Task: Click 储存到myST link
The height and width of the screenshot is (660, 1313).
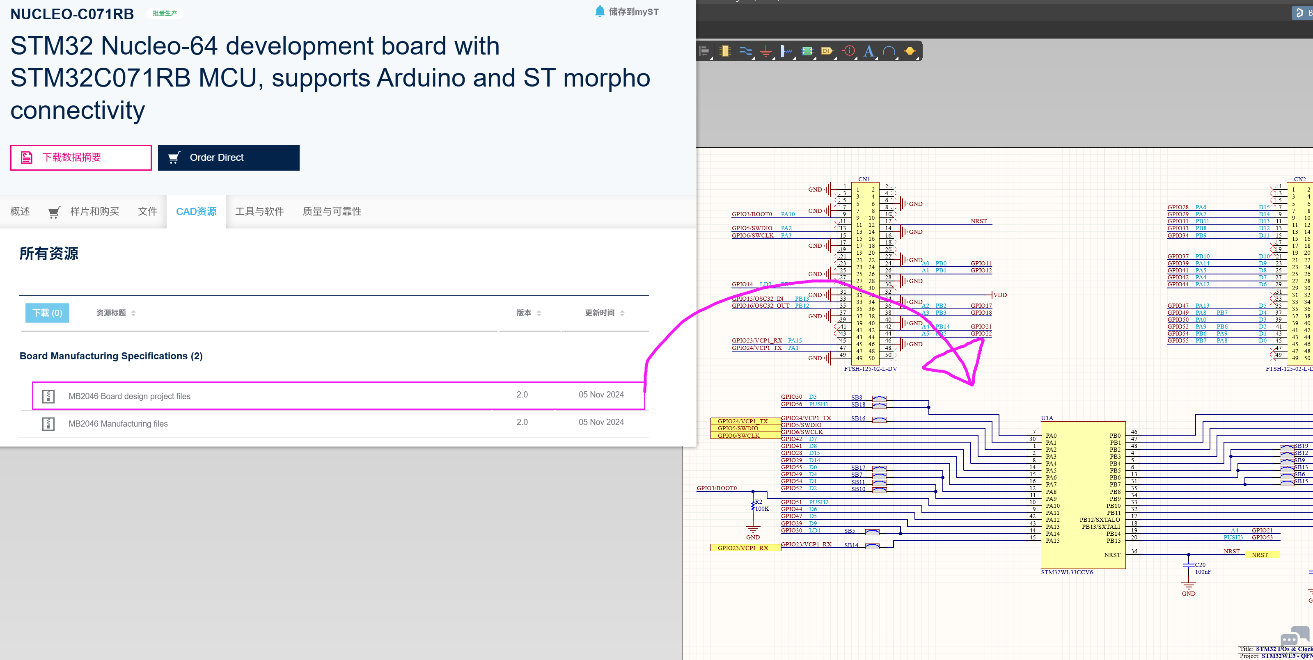Action: [634, 12]
